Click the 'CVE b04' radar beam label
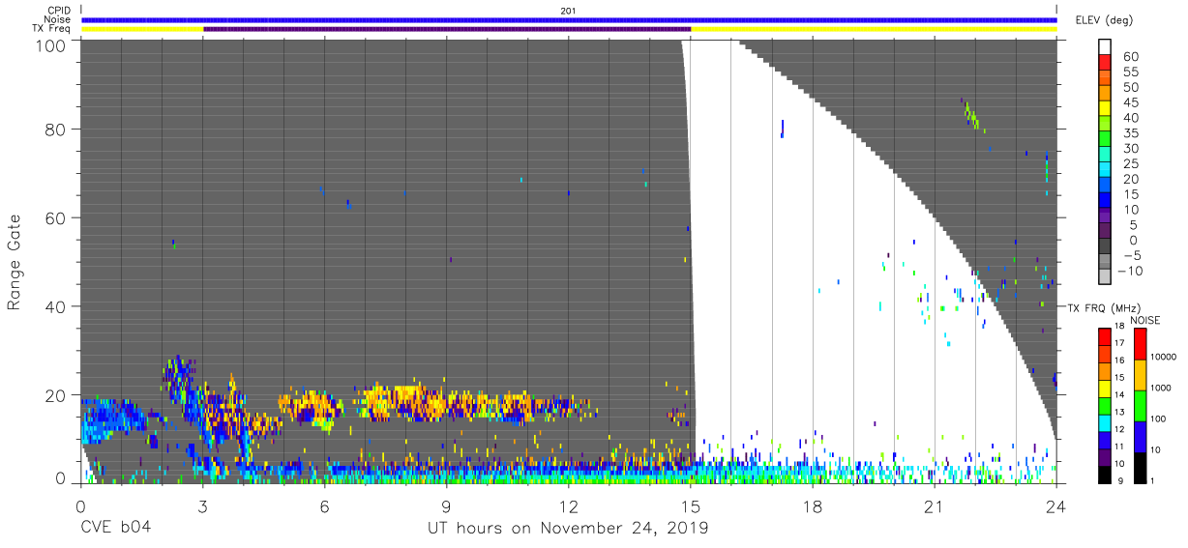This screenshot has height=548, width=1188. [115, 528]
